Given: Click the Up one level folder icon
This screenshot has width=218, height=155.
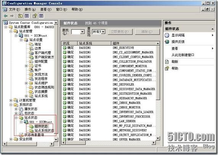Looking at the screenshot, I should pos(21,16).
